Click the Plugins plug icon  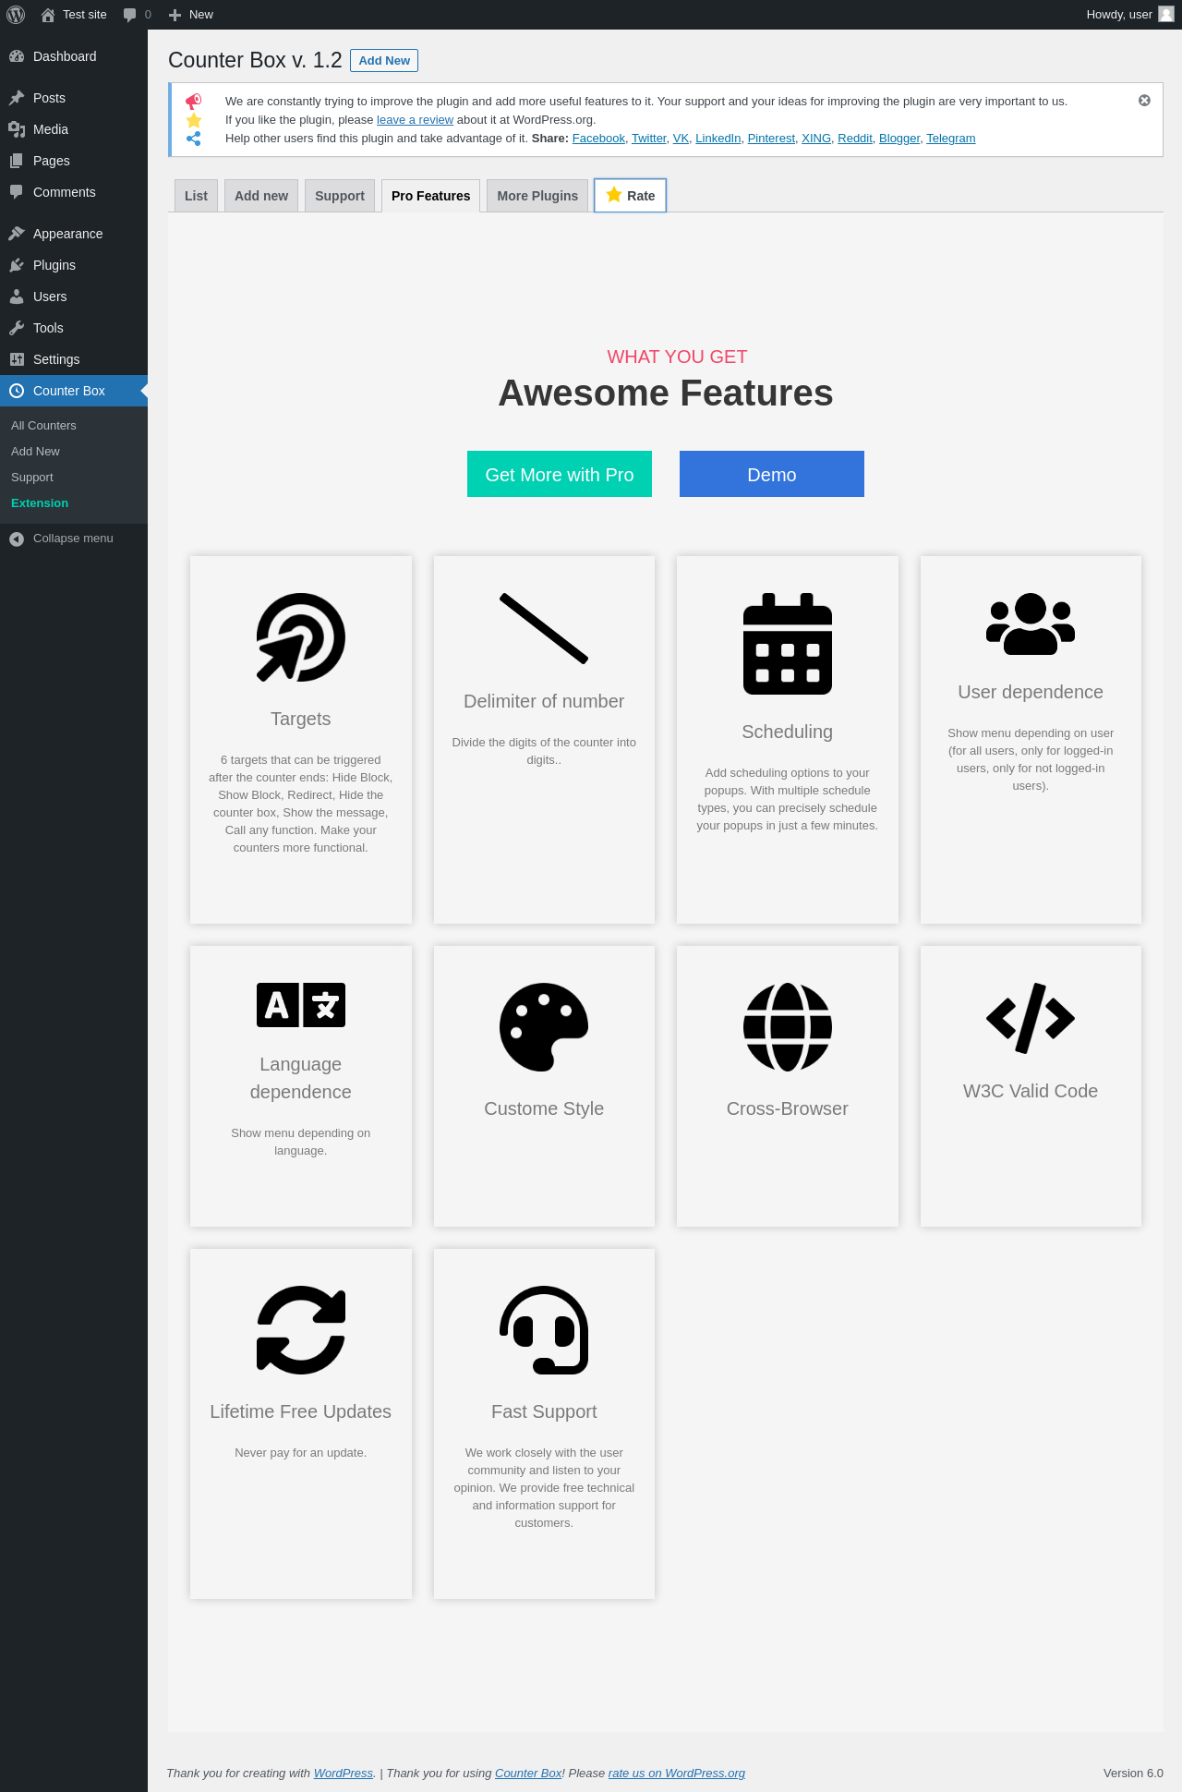pyautogui.click(x=17, y=265)
